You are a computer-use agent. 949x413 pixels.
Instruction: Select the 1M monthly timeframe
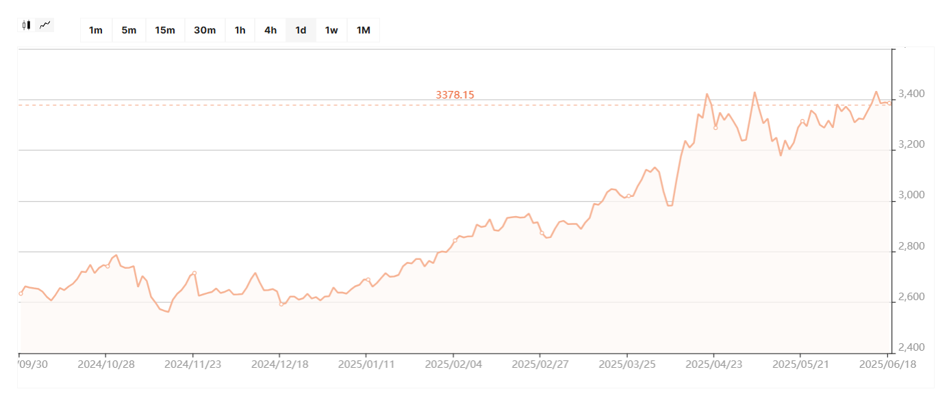click(364, 30)
